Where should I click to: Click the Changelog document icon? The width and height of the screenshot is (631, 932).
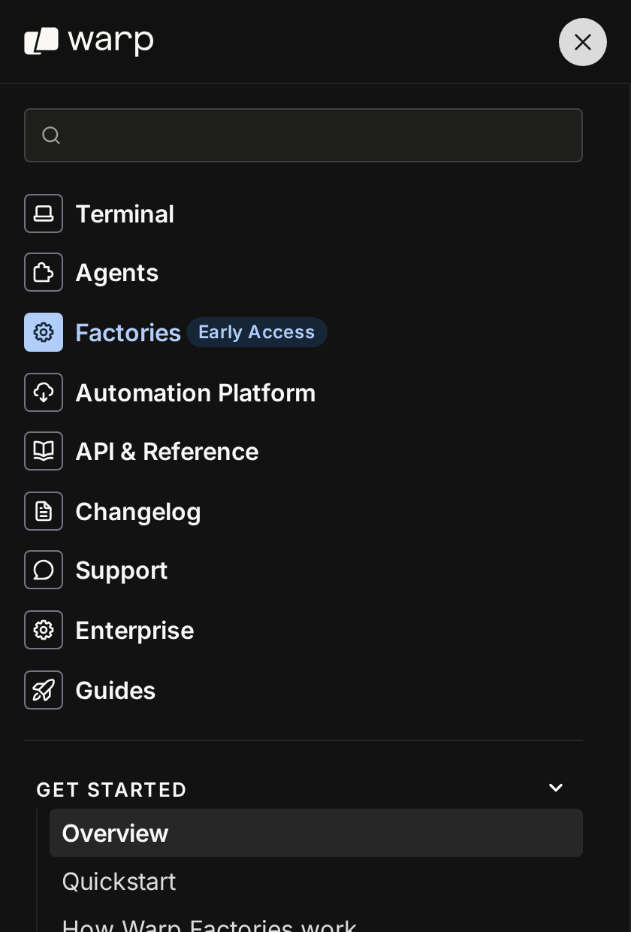tap(44, 511)
